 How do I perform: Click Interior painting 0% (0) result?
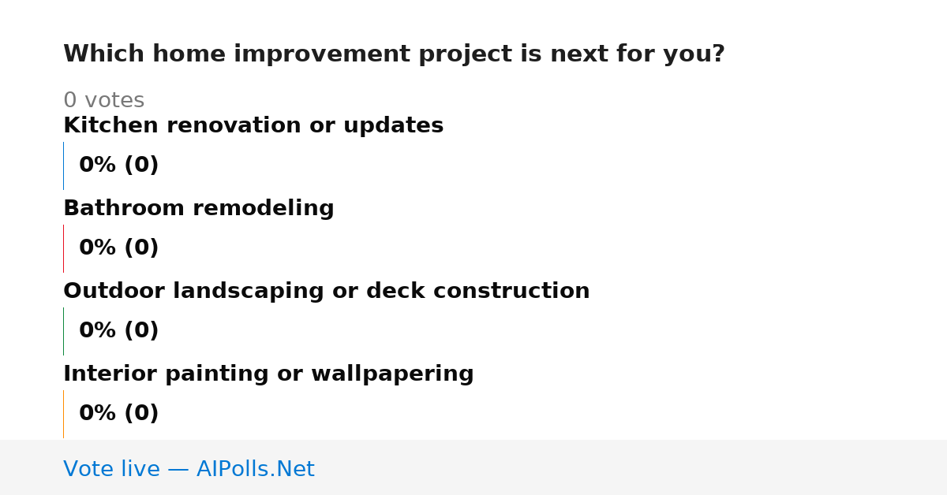[x=119, y=414]
